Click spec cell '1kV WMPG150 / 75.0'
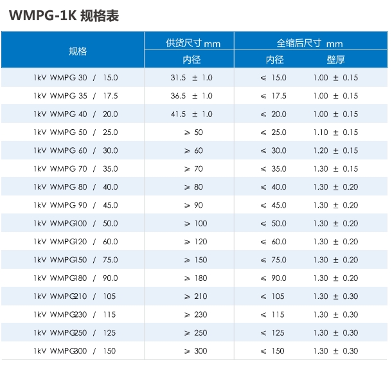 (76, 260)
